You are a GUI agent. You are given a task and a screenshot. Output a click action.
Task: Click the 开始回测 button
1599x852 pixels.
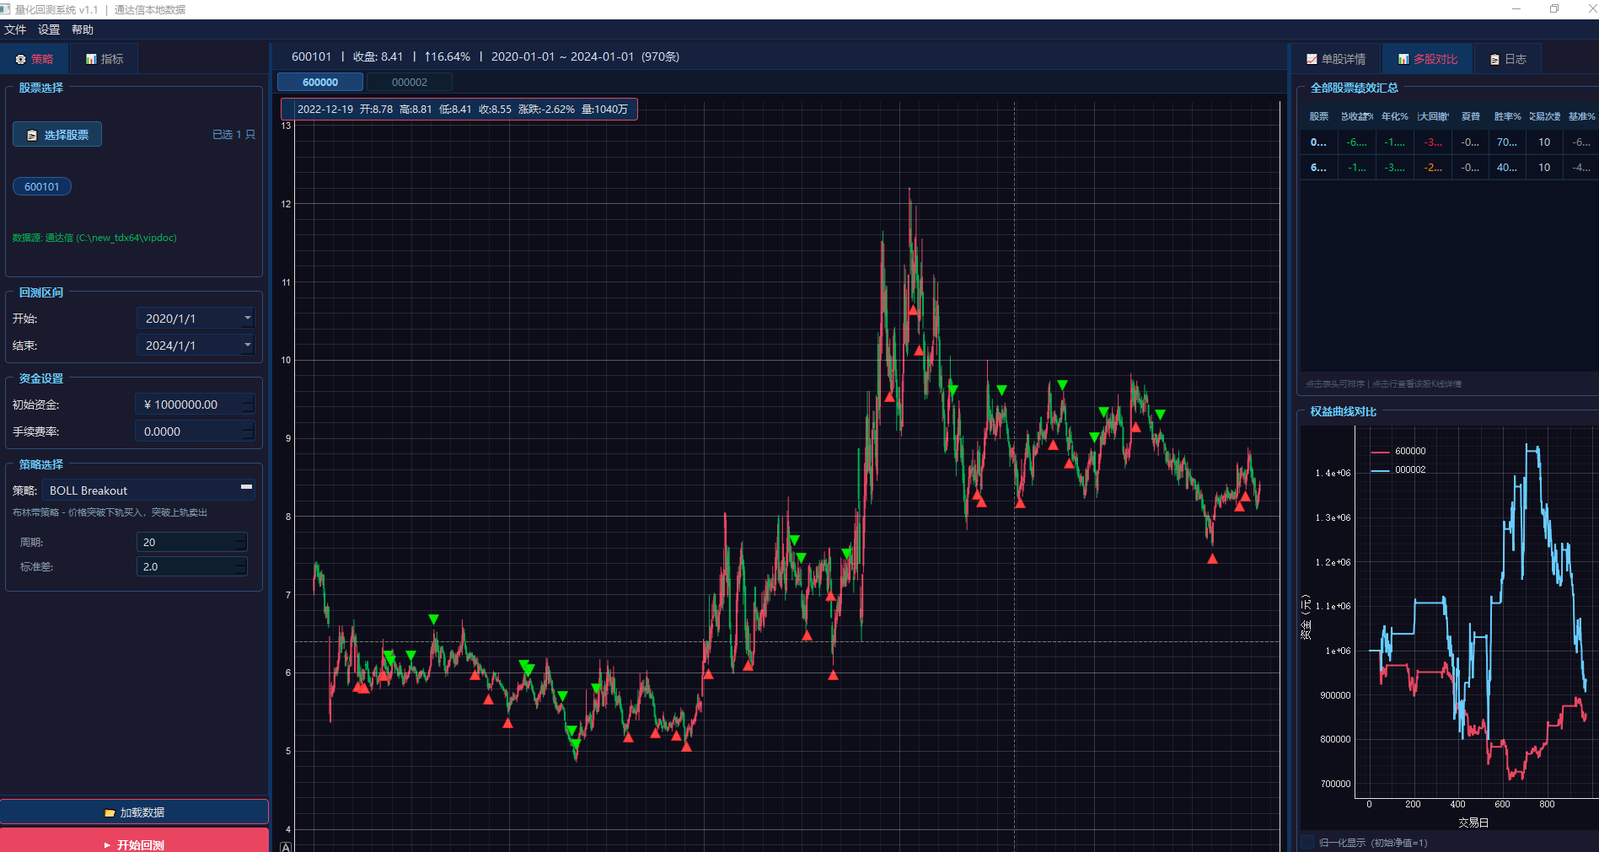(x=134, y=843)
